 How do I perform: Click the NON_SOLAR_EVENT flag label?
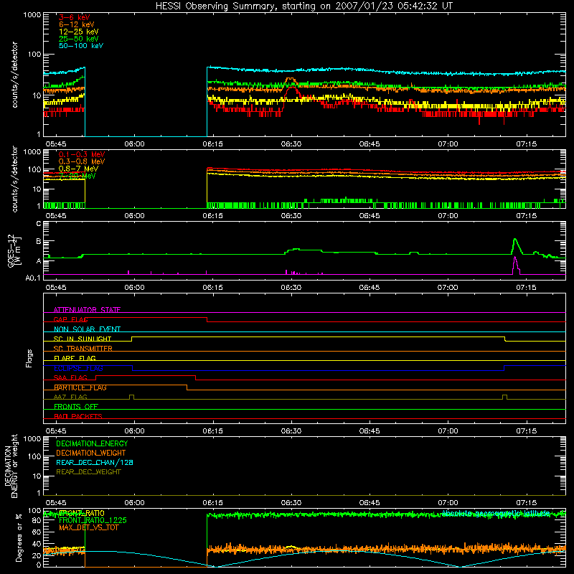click(x=87, y=329)
